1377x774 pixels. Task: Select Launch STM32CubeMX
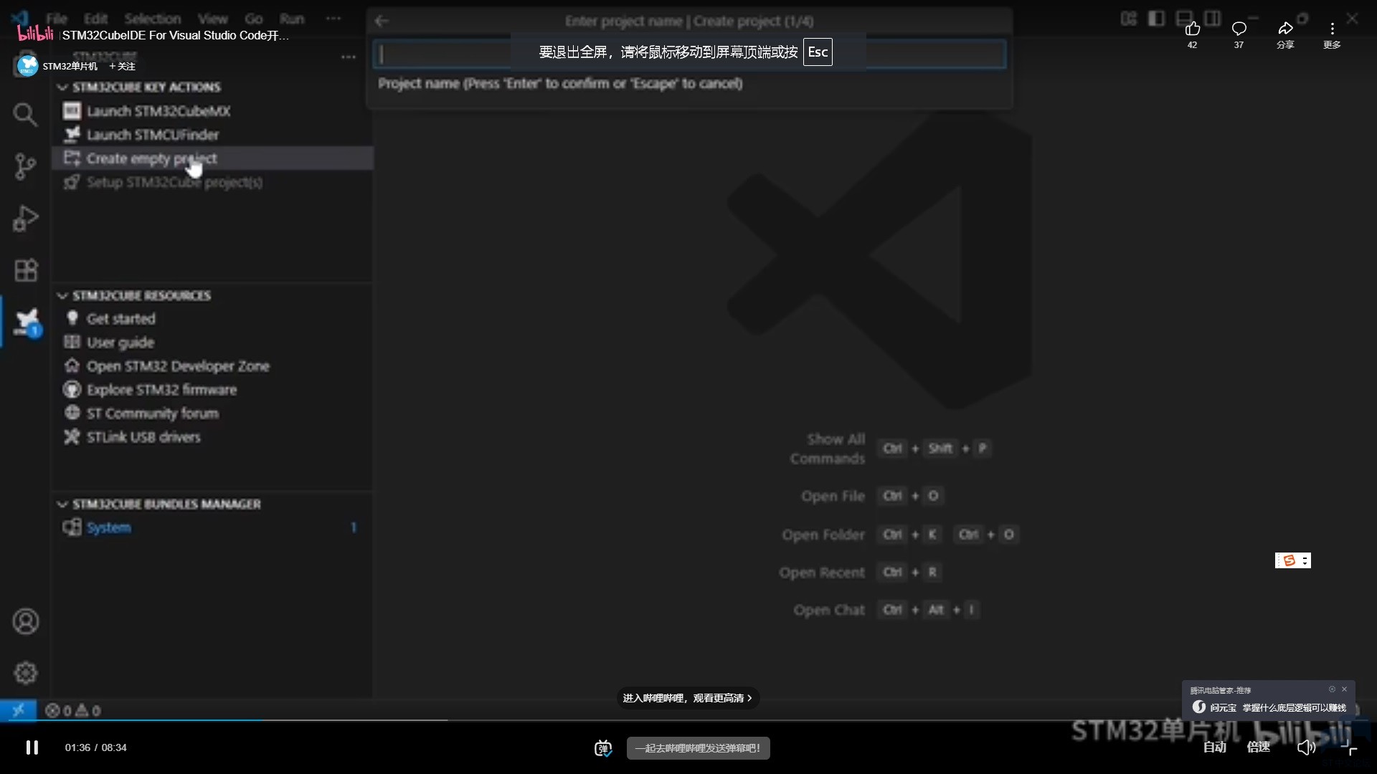pyautogui.click(x=213, y=111)
